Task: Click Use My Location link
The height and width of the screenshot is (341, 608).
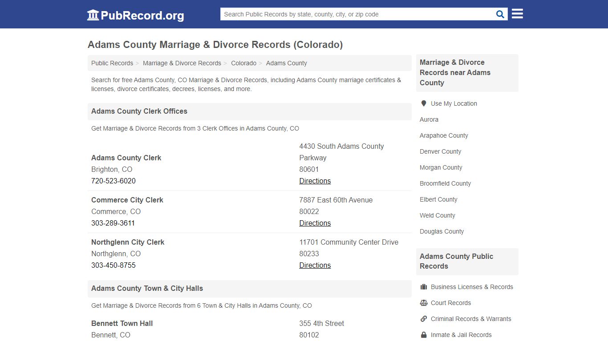Action: click(454, 103)
